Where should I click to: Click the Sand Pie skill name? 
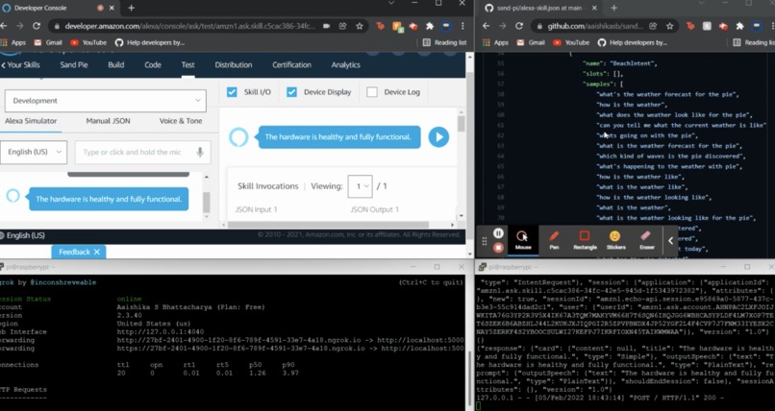click(74, 64)
